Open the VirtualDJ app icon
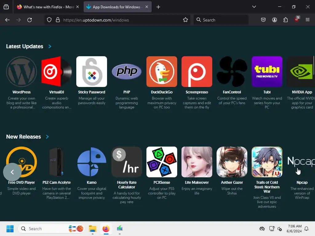 pos(57,72)
